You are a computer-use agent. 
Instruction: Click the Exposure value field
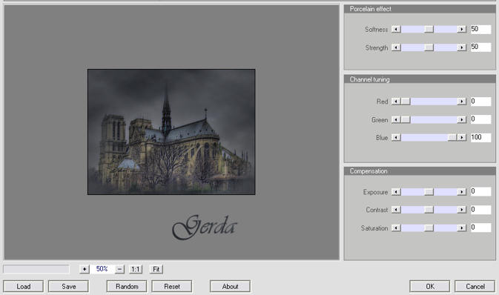480,191
